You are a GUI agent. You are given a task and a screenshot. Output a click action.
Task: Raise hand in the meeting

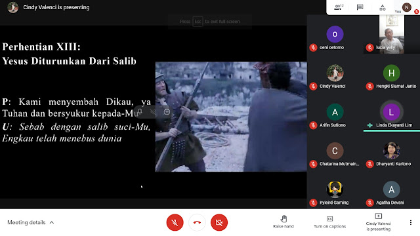click(283, 222)
